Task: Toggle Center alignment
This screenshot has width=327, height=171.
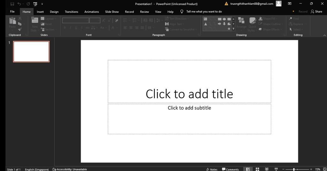Action: (x=131, y=27)
